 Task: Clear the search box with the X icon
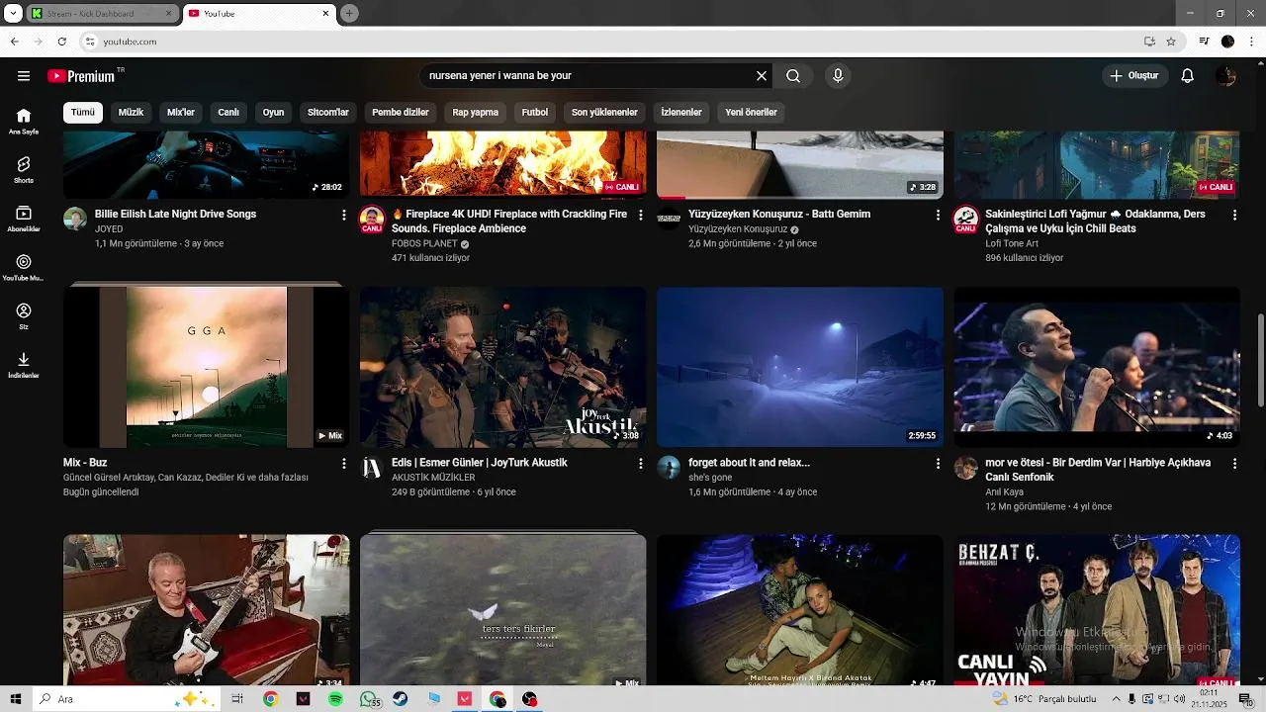click(x=762, y=76)
